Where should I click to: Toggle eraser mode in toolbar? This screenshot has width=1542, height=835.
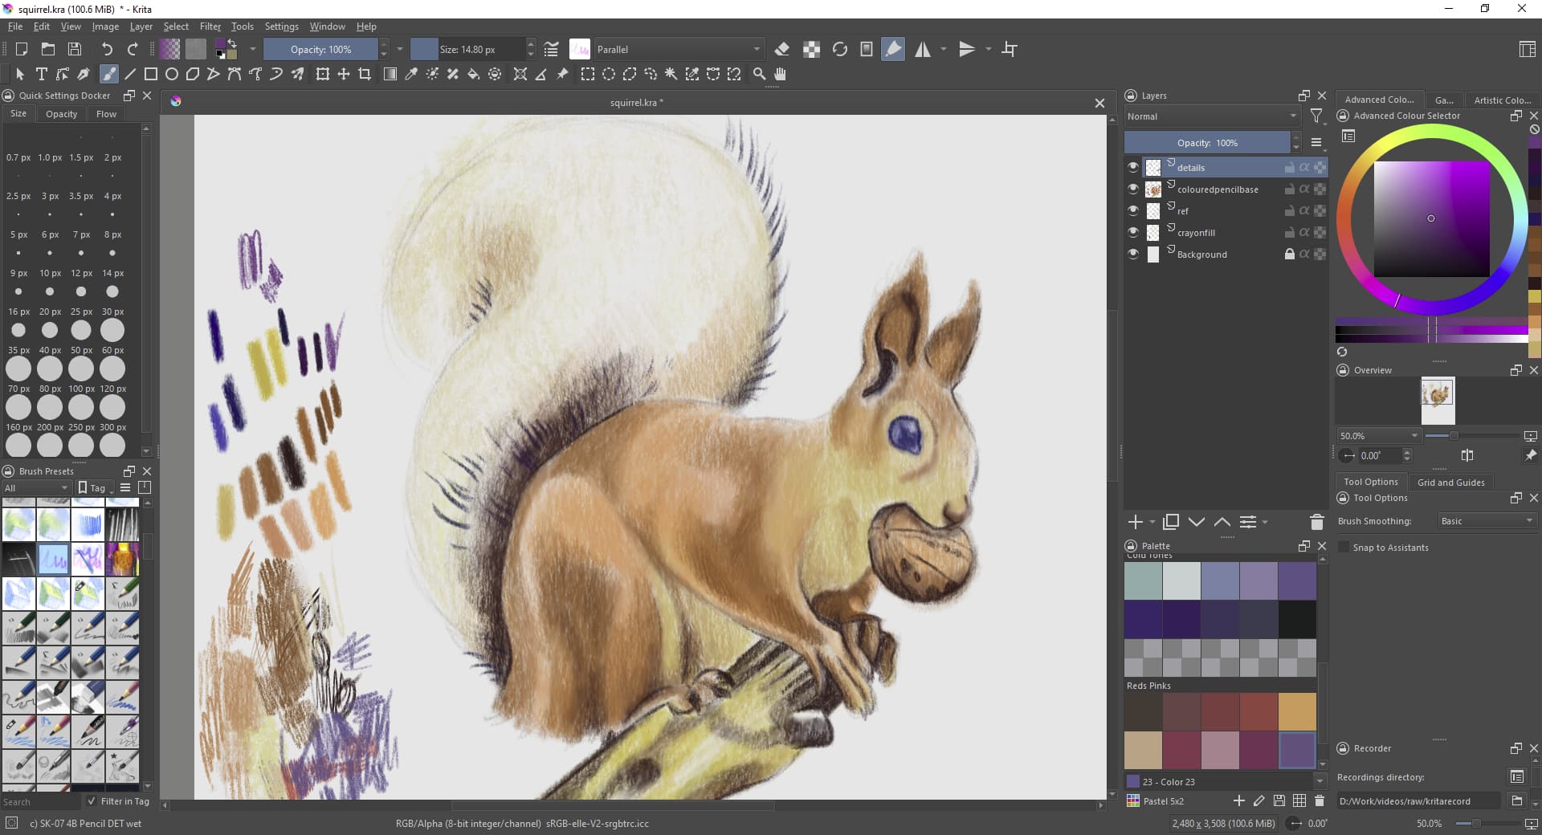coord(781,49)
